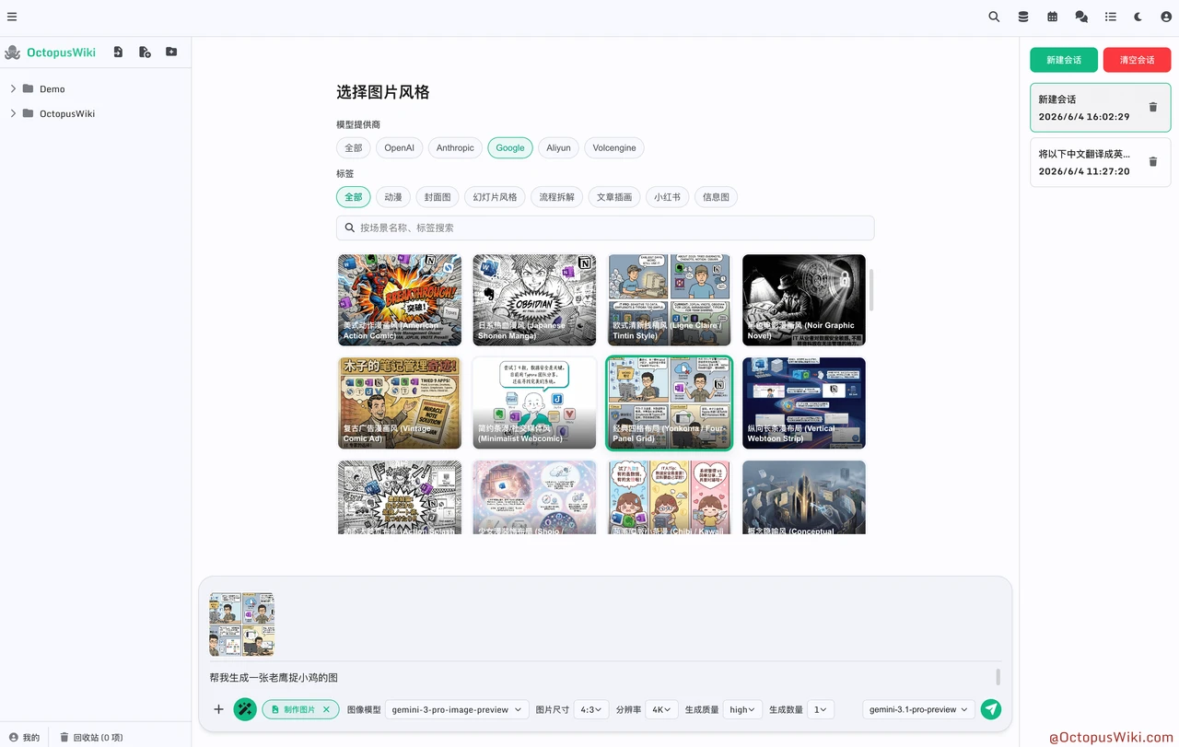Viewport: 1179px width, 747px height.
Task: Toggle dark mode with the moon icon
Action: click(x=1138, y=17)
